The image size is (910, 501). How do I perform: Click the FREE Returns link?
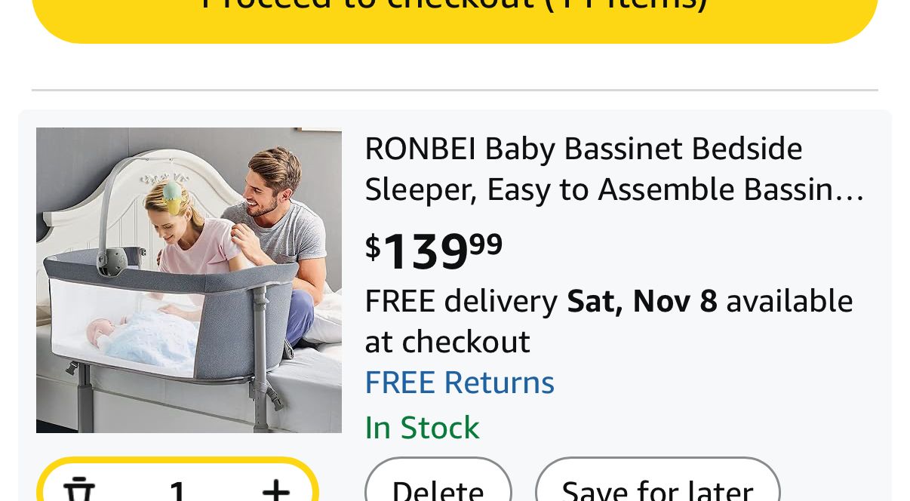point(460,383)
